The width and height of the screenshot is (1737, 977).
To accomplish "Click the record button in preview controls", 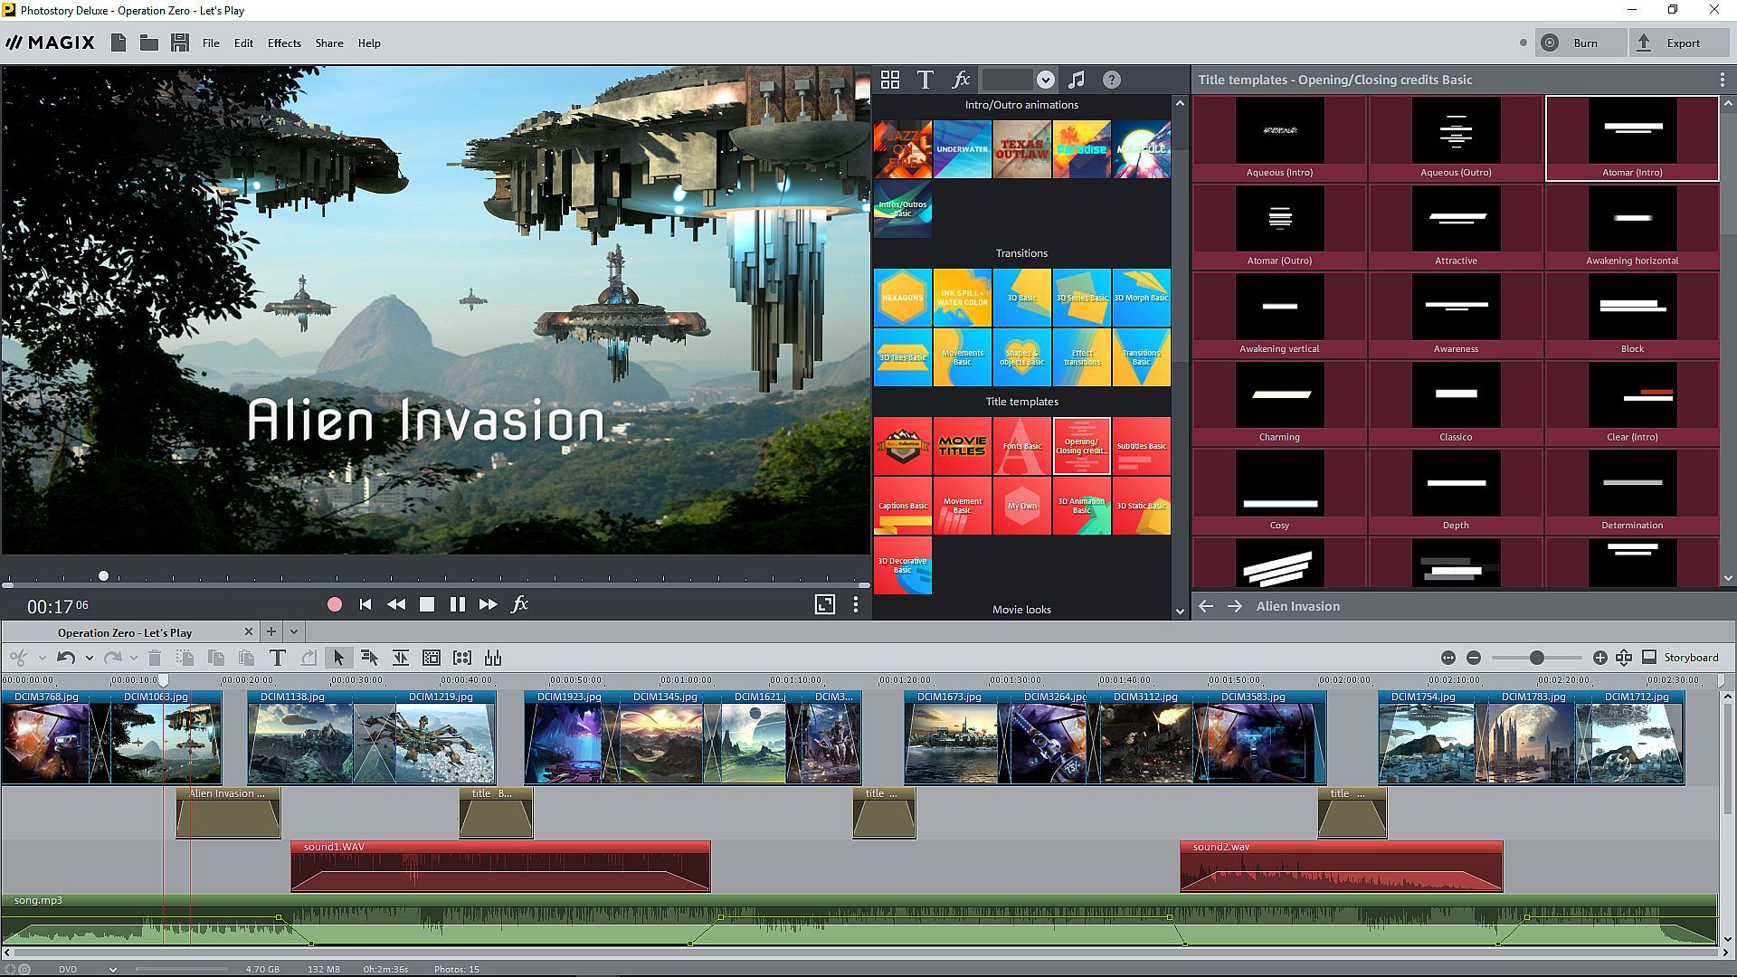I will point(335,604).
